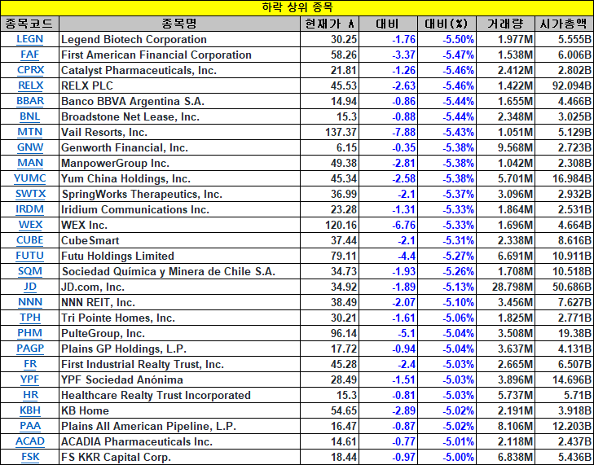The image size is (594, 465).
Task: Select the -5.00% change cell
Action: [x=447, y=457]
